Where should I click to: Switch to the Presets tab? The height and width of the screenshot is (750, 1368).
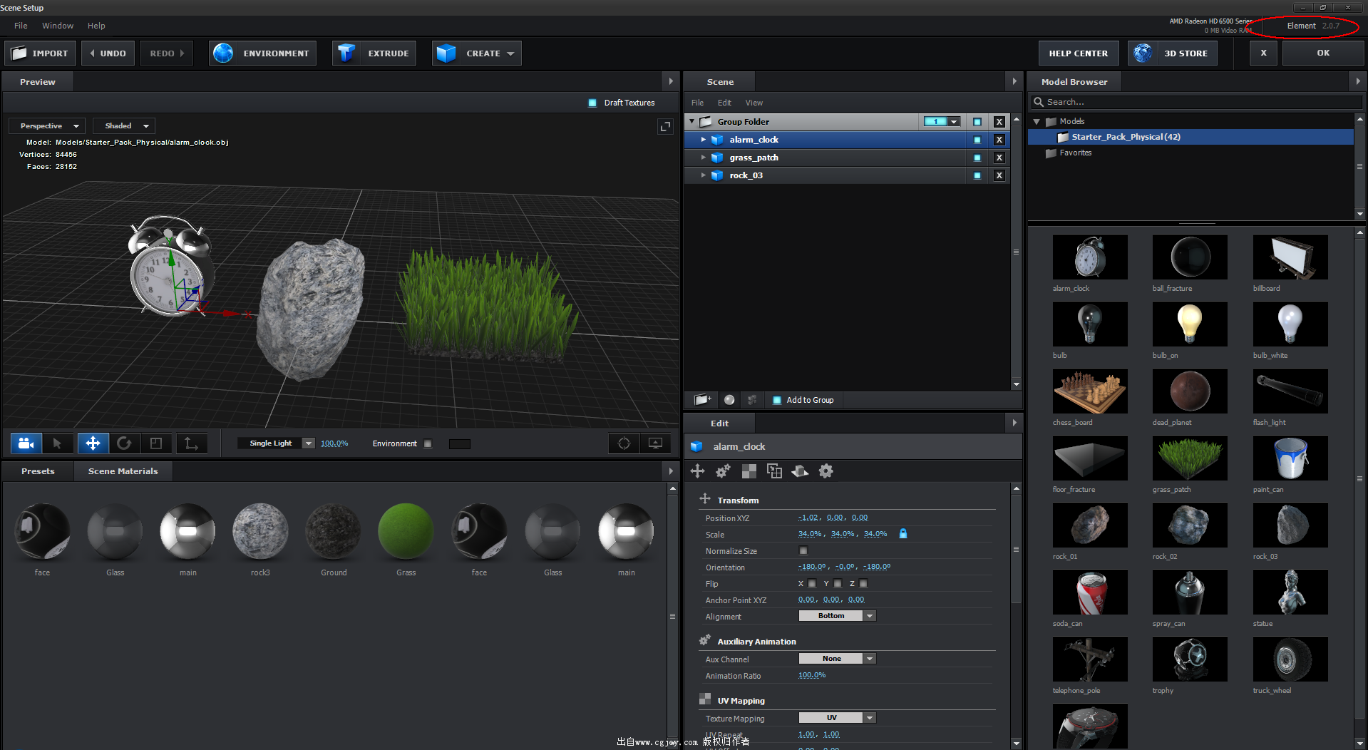click(x=38, y=471)
